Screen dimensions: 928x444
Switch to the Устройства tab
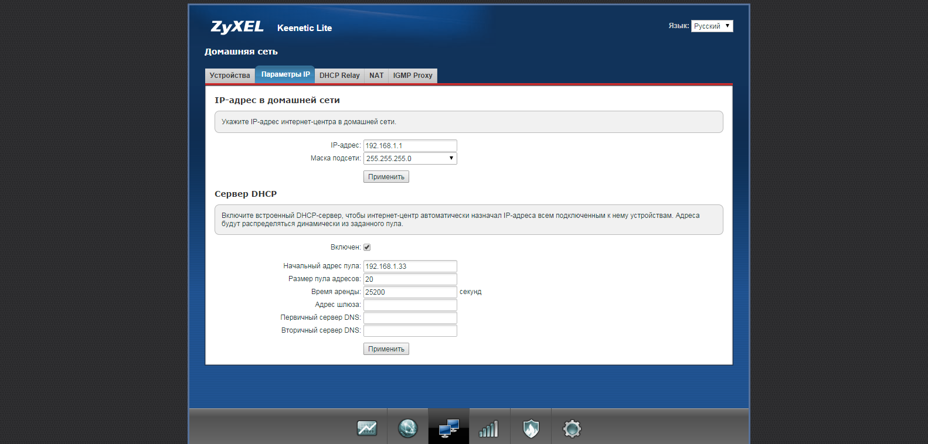coord(230,76)
